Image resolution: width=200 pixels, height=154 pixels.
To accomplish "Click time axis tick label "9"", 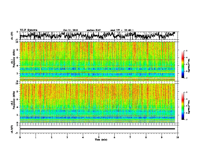I will pos(162,137).
